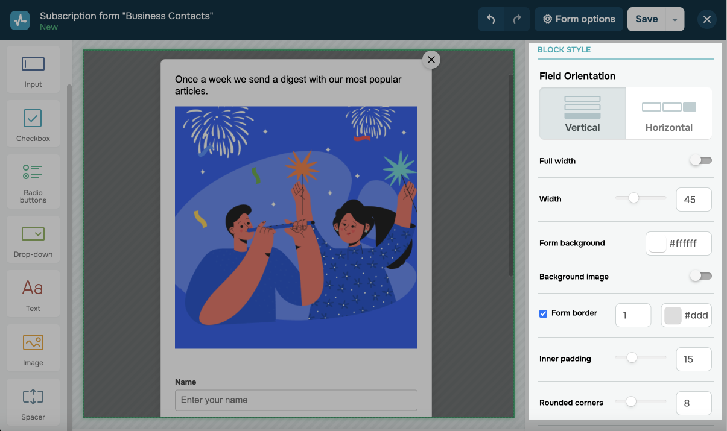Add an Image block to form
Image resolution: width=727 pixels, height=431 pixels.
(33, 348)
